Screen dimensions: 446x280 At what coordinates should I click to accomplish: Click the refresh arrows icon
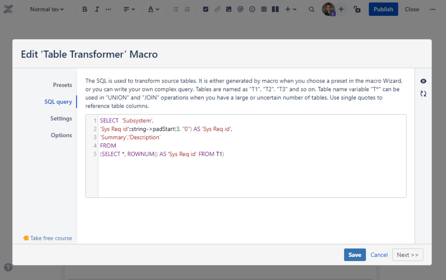pyautogui.click(x=423, y=94)
